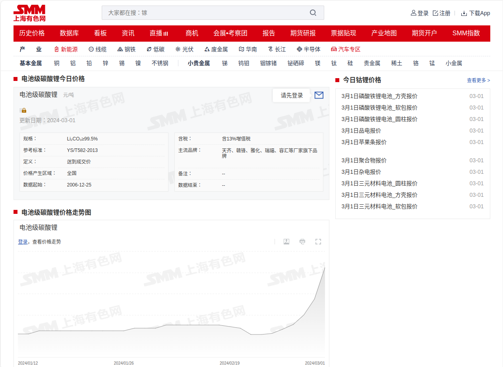Viewport: 503px width, 367px height.
Task: Open 历史价格 menu
Action: (x=32, y=33)
